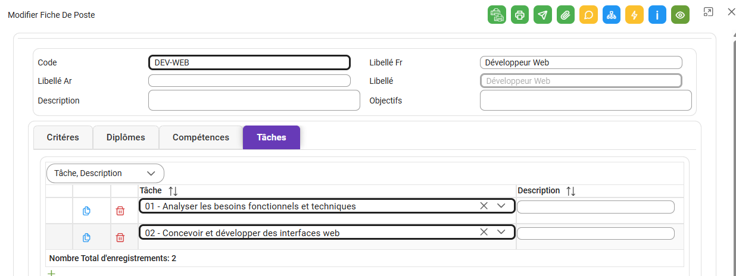Expand the 01 - Analyser task dropdown arrow
This screenshot has height=276, width=736.
(501, 206)
